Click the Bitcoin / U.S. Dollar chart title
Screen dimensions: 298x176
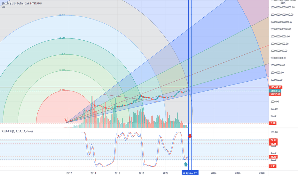pos(21,4)
